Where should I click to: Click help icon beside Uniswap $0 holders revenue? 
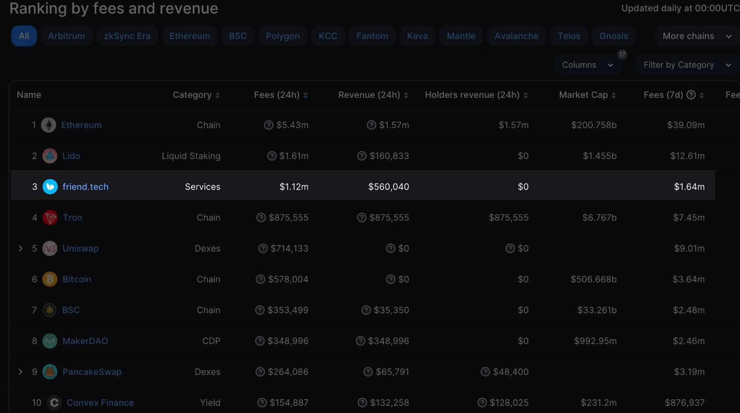click(510, 248)
